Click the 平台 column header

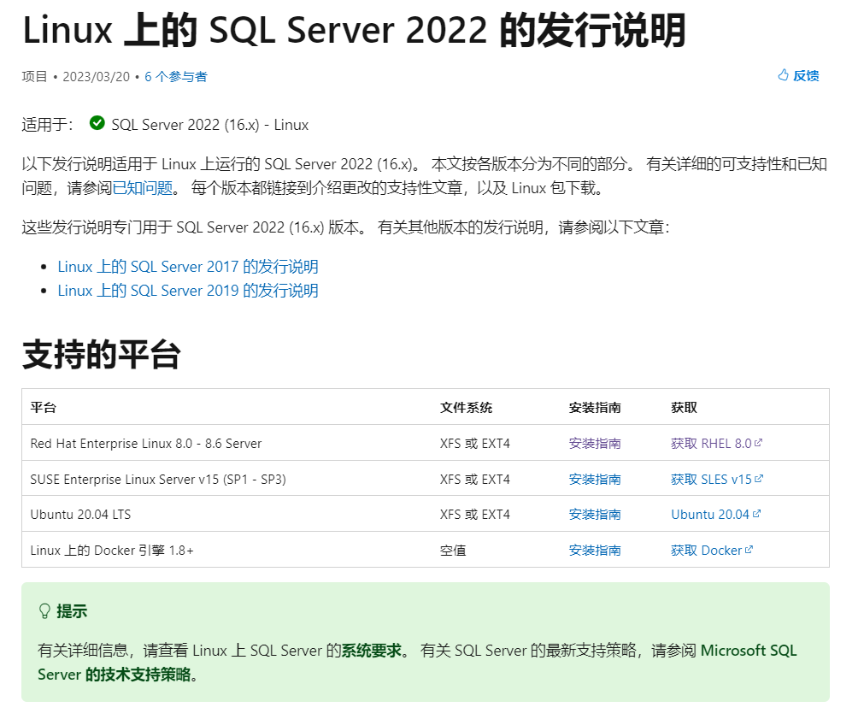click(44, 408)
